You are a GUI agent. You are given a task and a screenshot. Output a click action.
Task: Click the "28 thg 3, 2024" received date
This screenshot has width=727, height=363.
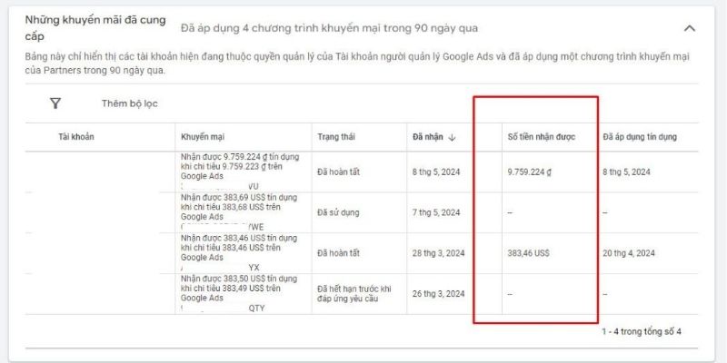coord(439,253)
